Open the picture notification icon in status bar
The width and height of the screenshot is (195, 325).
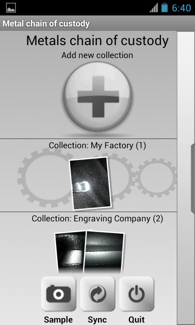point(11,8)
